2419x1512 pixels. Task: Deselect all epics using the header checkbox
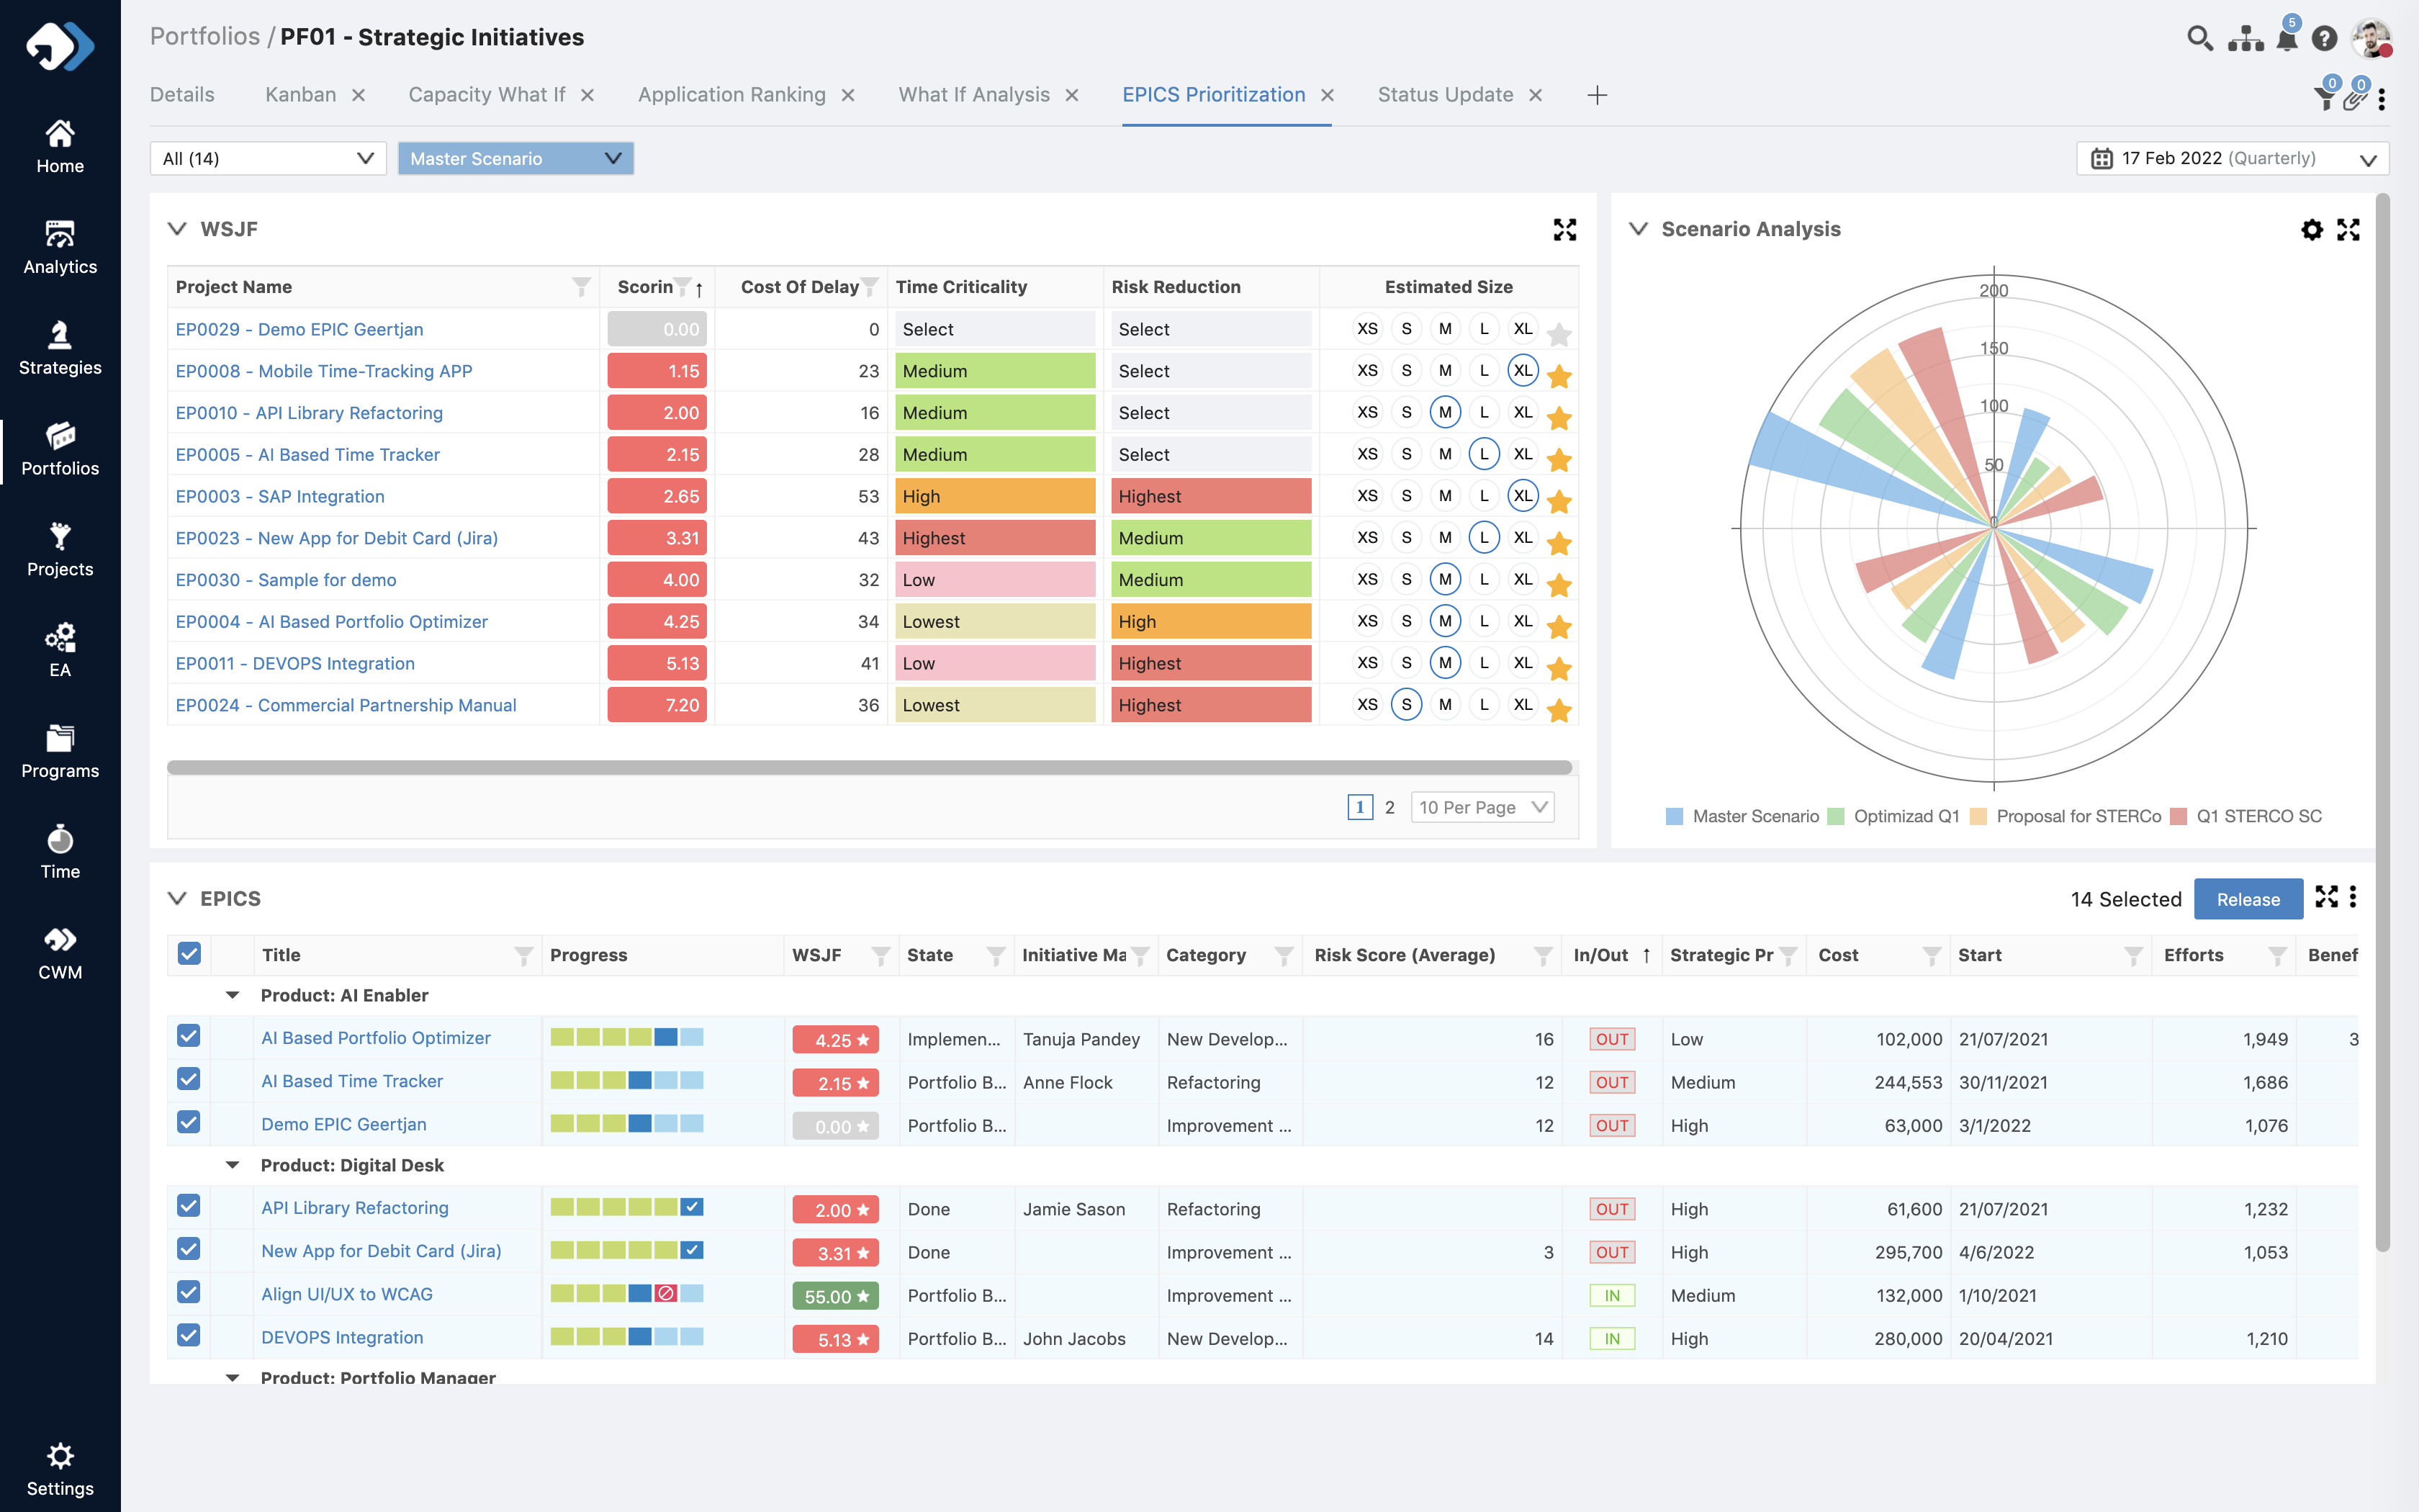tap(189, 954)
